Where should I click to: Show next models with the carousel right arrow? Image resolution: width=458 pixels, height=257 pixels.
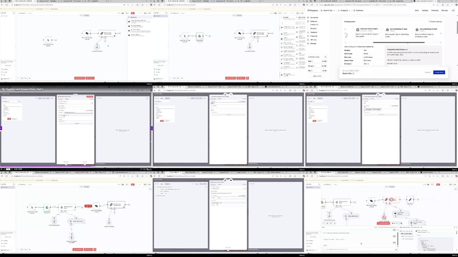(441, 33)
